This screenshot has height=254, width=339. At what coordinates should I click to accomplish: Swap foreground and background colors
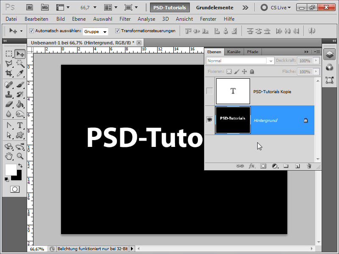point(20,166)
